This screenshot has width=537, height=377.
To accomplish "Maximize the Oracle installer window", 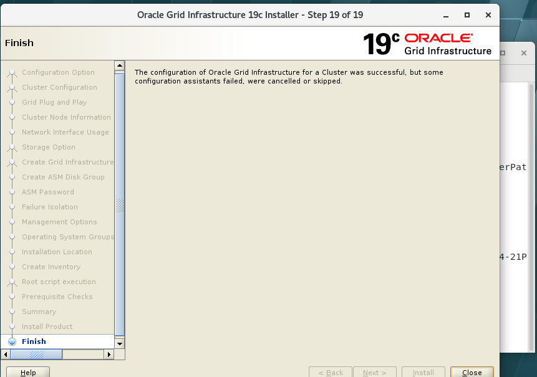I will click(x=467, y=15).
